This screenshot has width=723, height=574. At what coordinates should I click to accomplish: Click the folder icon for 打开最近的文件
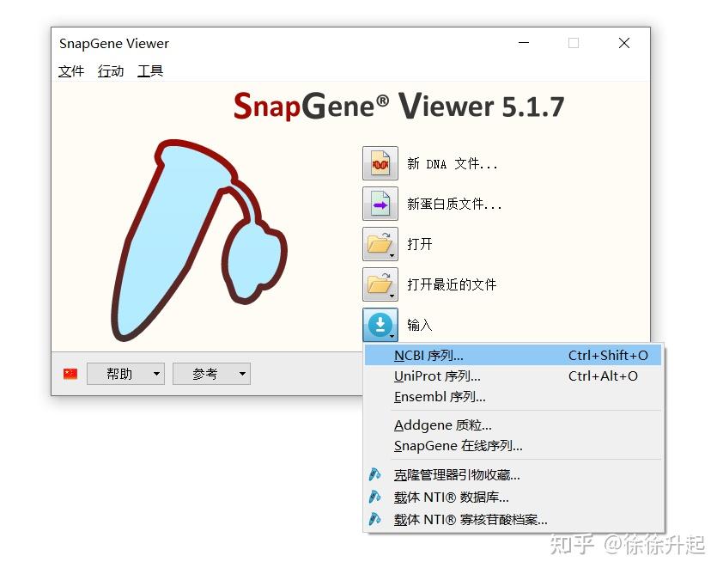click(380, 284)
